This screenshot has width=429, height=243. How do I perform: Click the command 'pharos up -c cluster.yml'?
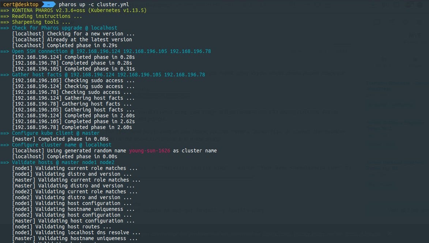click(x=94, y=4)
